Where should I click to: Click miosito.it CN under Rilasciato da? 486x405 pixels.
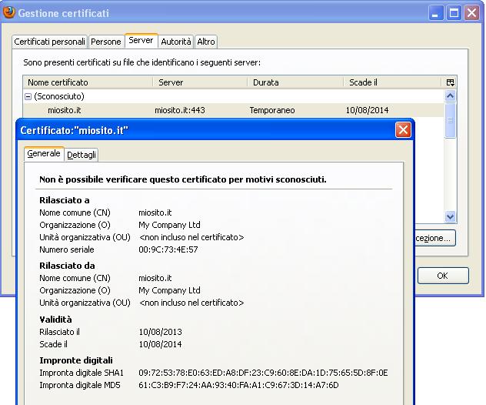(x=155, y=278)
